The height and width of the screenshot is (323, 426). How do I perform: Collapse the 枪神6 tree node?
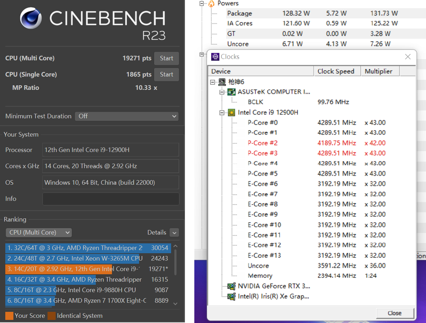(213, 82)
